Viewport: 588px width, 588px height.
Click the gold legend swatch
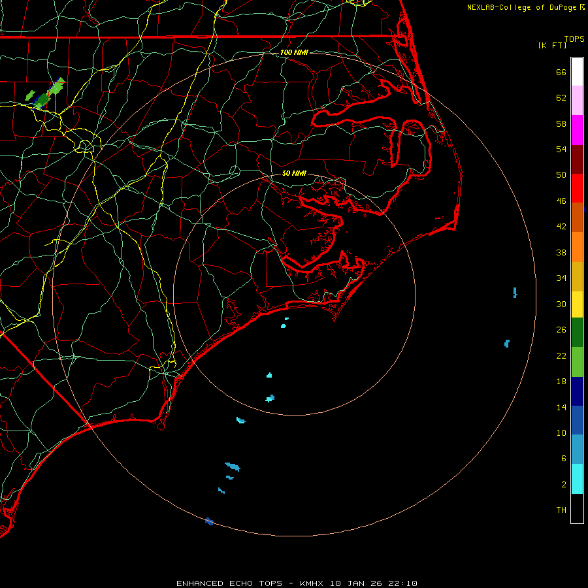(577, 277)
